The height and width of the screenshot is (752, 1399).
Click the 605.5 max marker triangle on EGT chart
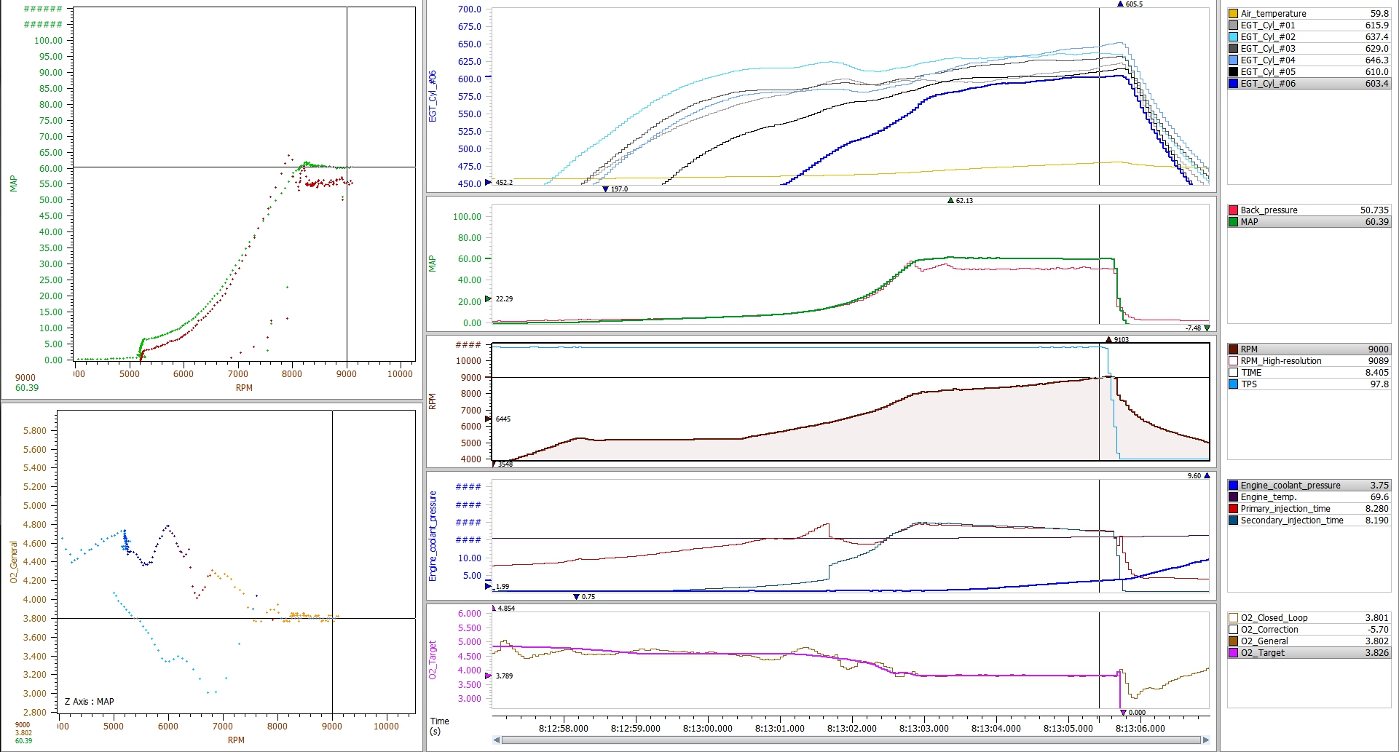pyautogui.click(x=1120, y=4)
